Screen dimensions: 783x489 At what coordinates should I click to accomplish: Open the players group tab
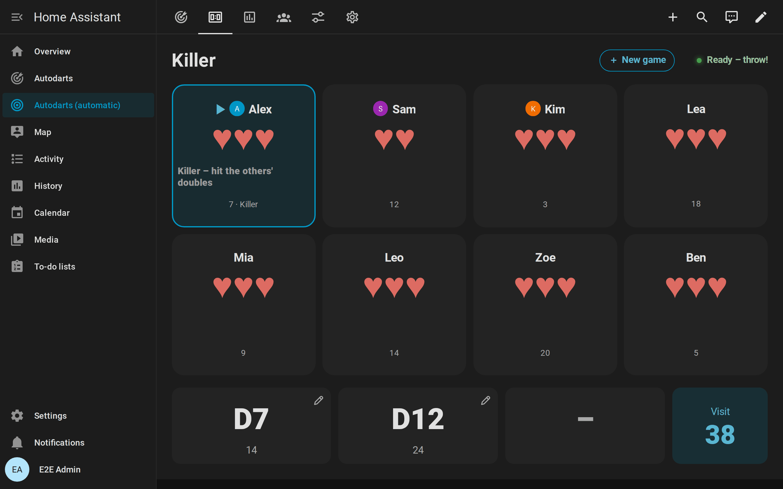(x=284, y=17)
